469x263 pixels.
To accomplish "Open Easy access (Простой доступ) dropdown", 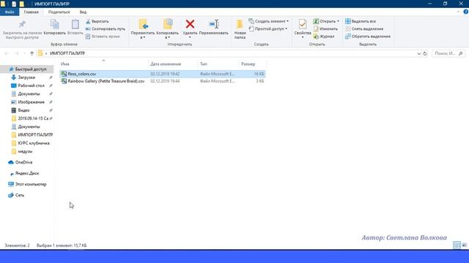I will click(268, 29).
